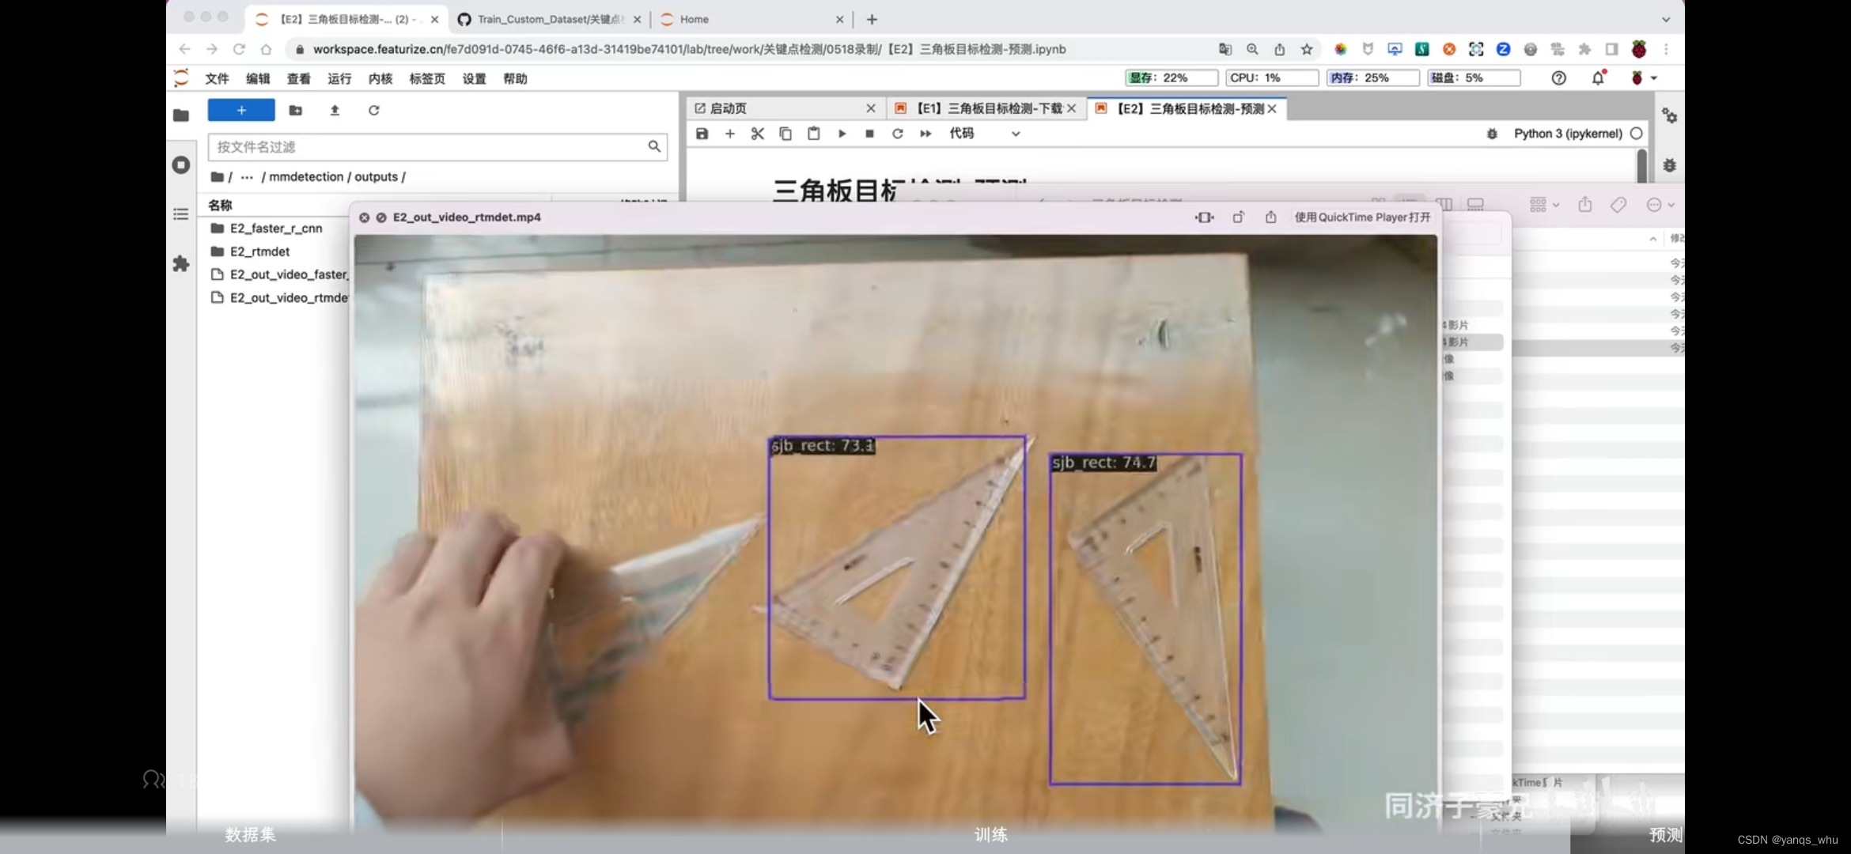Open the 内核 menu
The width and height of the screenshot is (1851, 854).
(x=380, y=78)
